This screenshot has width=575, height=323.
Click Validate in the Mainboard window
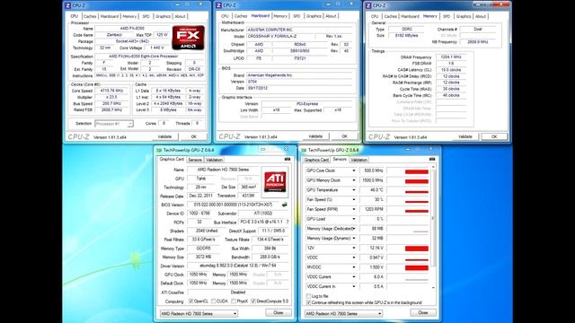point(315,136)
